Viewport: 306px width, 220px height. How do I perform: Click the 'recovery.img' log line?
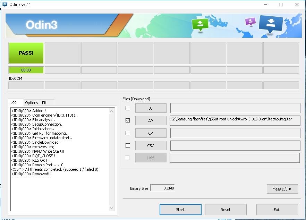(33, 147)
